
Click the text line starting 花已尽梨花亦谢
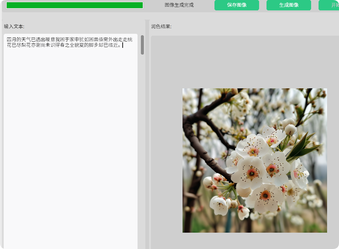tap(64, 45)
